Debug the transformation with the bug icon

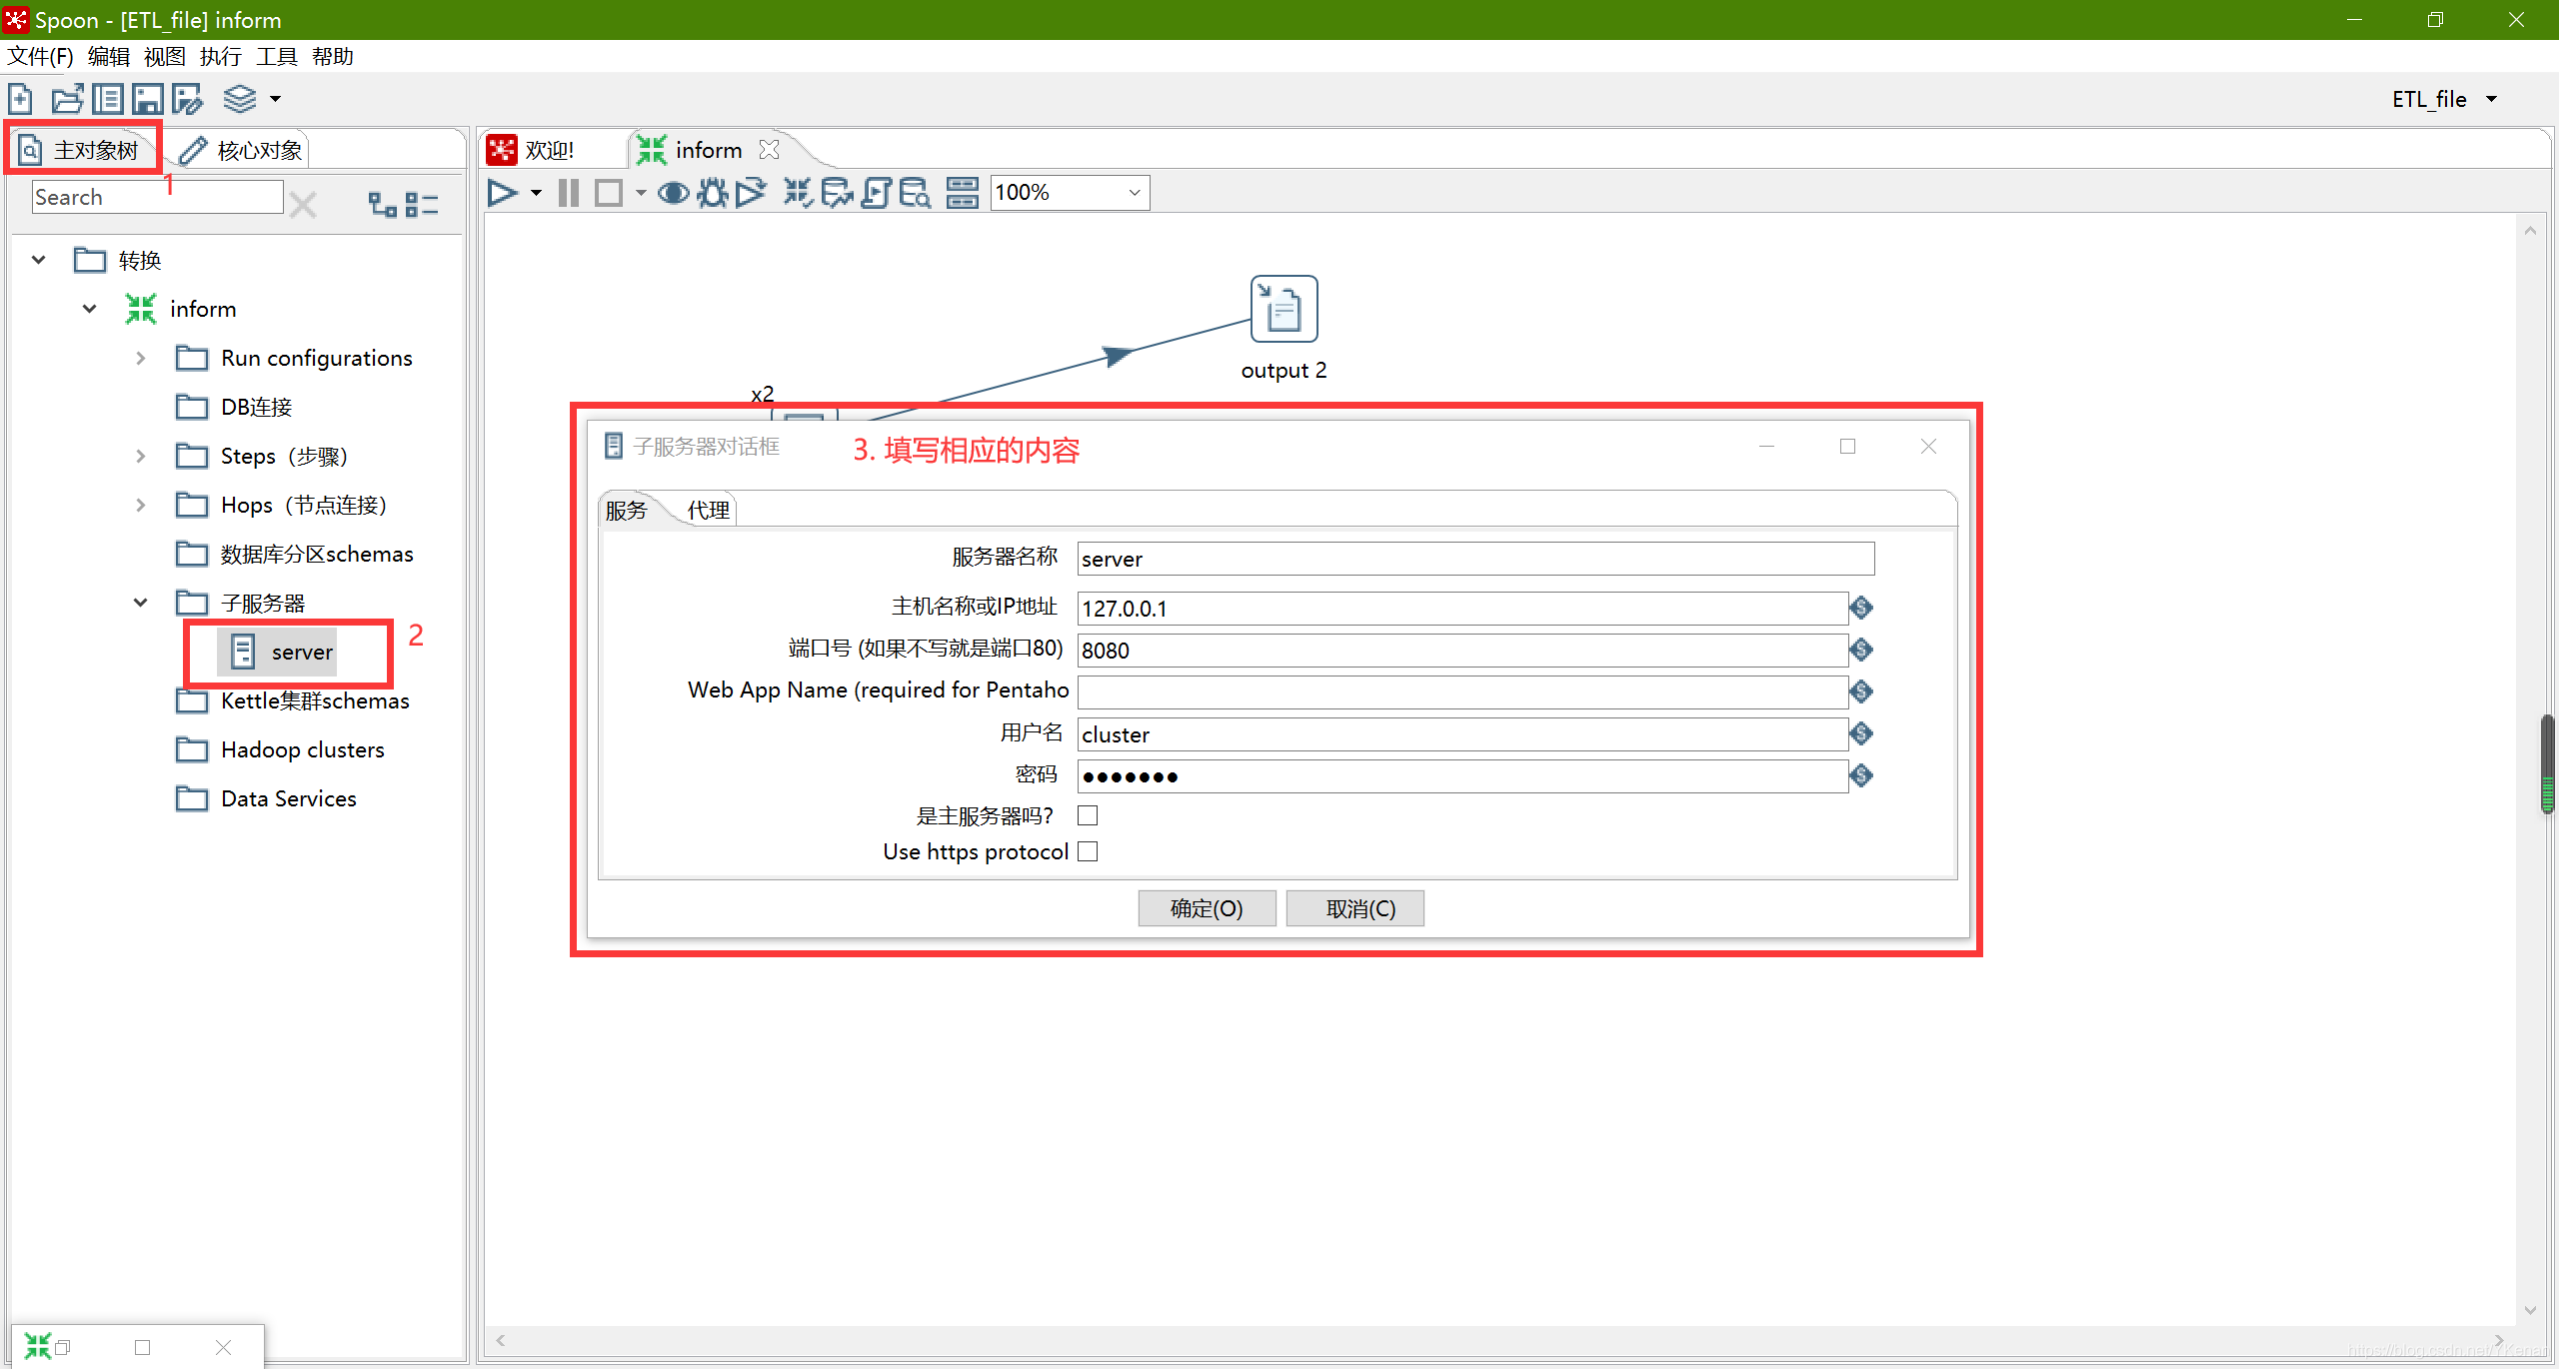[713, 193]
